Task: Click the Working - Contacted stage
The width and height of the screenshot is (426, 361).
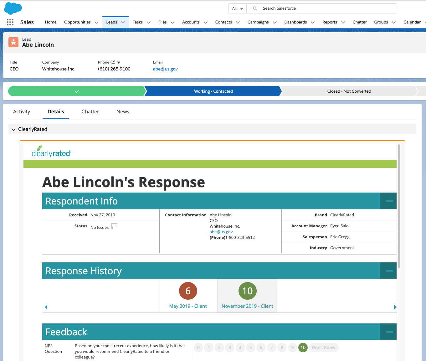Action: point(213,91)
